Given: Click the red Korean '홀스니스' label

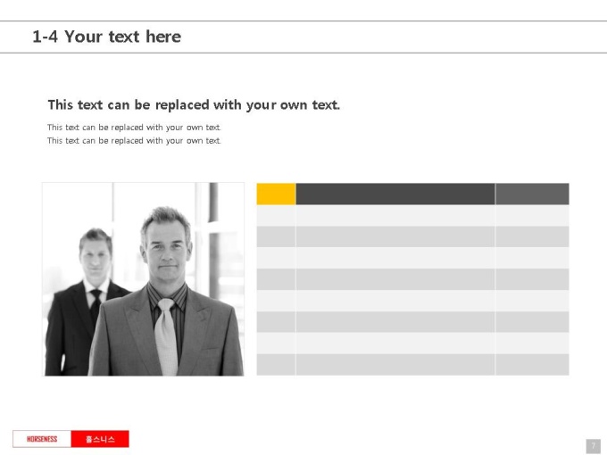Looking at the screenshot, I should 100,439.
